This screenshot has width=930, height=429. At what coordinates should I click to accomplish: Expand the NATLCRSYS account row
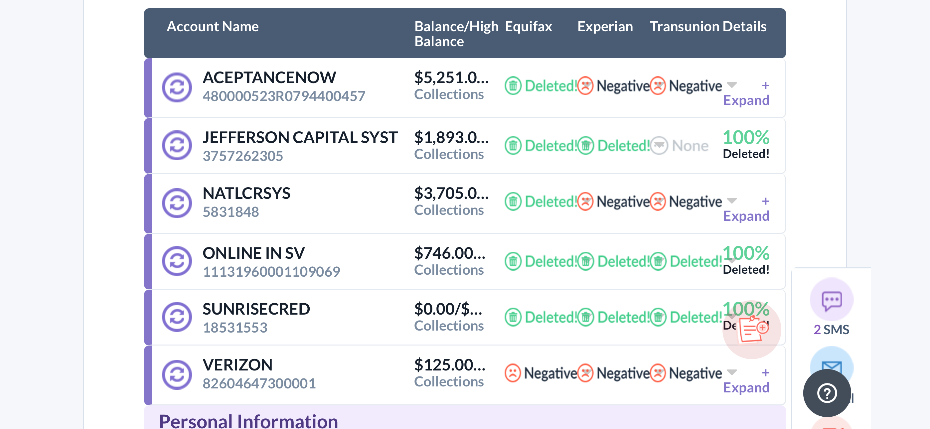click(x=746, y=215)
